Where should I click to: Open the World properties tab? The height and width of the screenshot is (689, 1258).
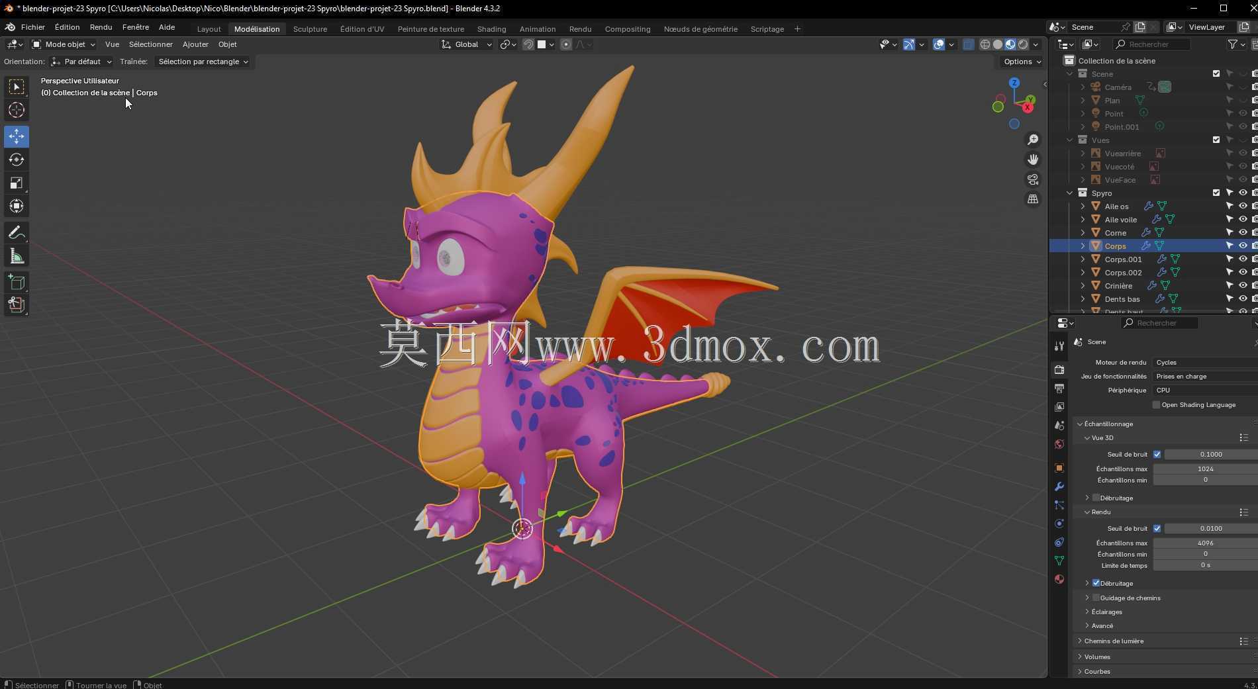click(1059, 443)
